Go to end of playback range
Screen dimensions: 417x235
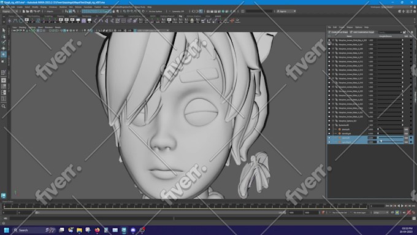[x=413, y=206]
